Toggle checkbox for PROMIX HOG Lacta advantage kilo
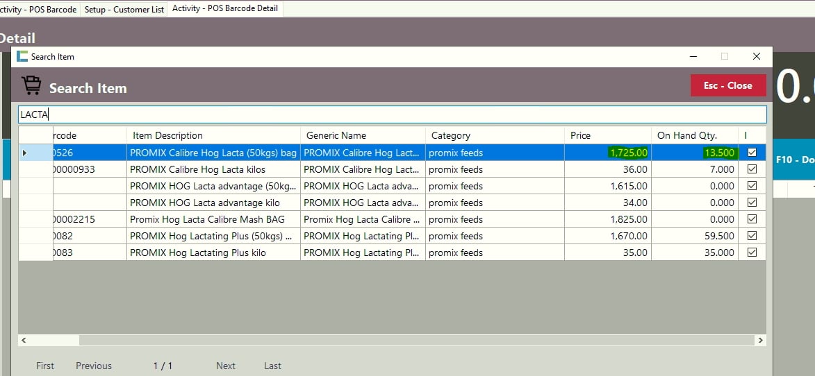Image resolution: width=815 pixels, height=376 pixels. [x=752, y=203]
